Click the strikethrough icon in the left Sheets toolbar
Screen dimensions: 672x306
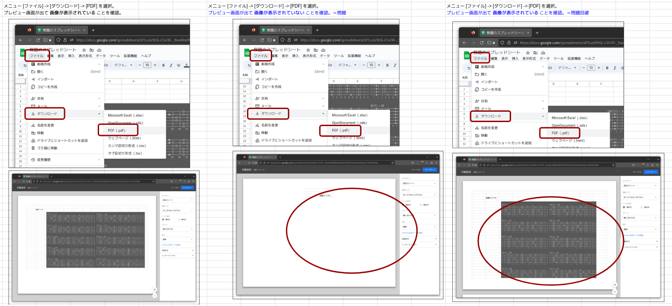coord(178,65)
